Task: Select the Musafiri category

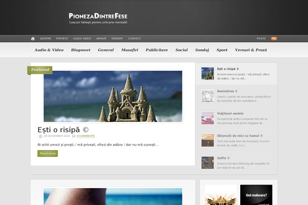Action: pos(130,50)
